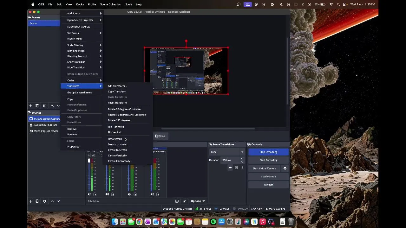Choose Fit to screen in Transform submenu
Screen dimensions: 406x228
115,139
